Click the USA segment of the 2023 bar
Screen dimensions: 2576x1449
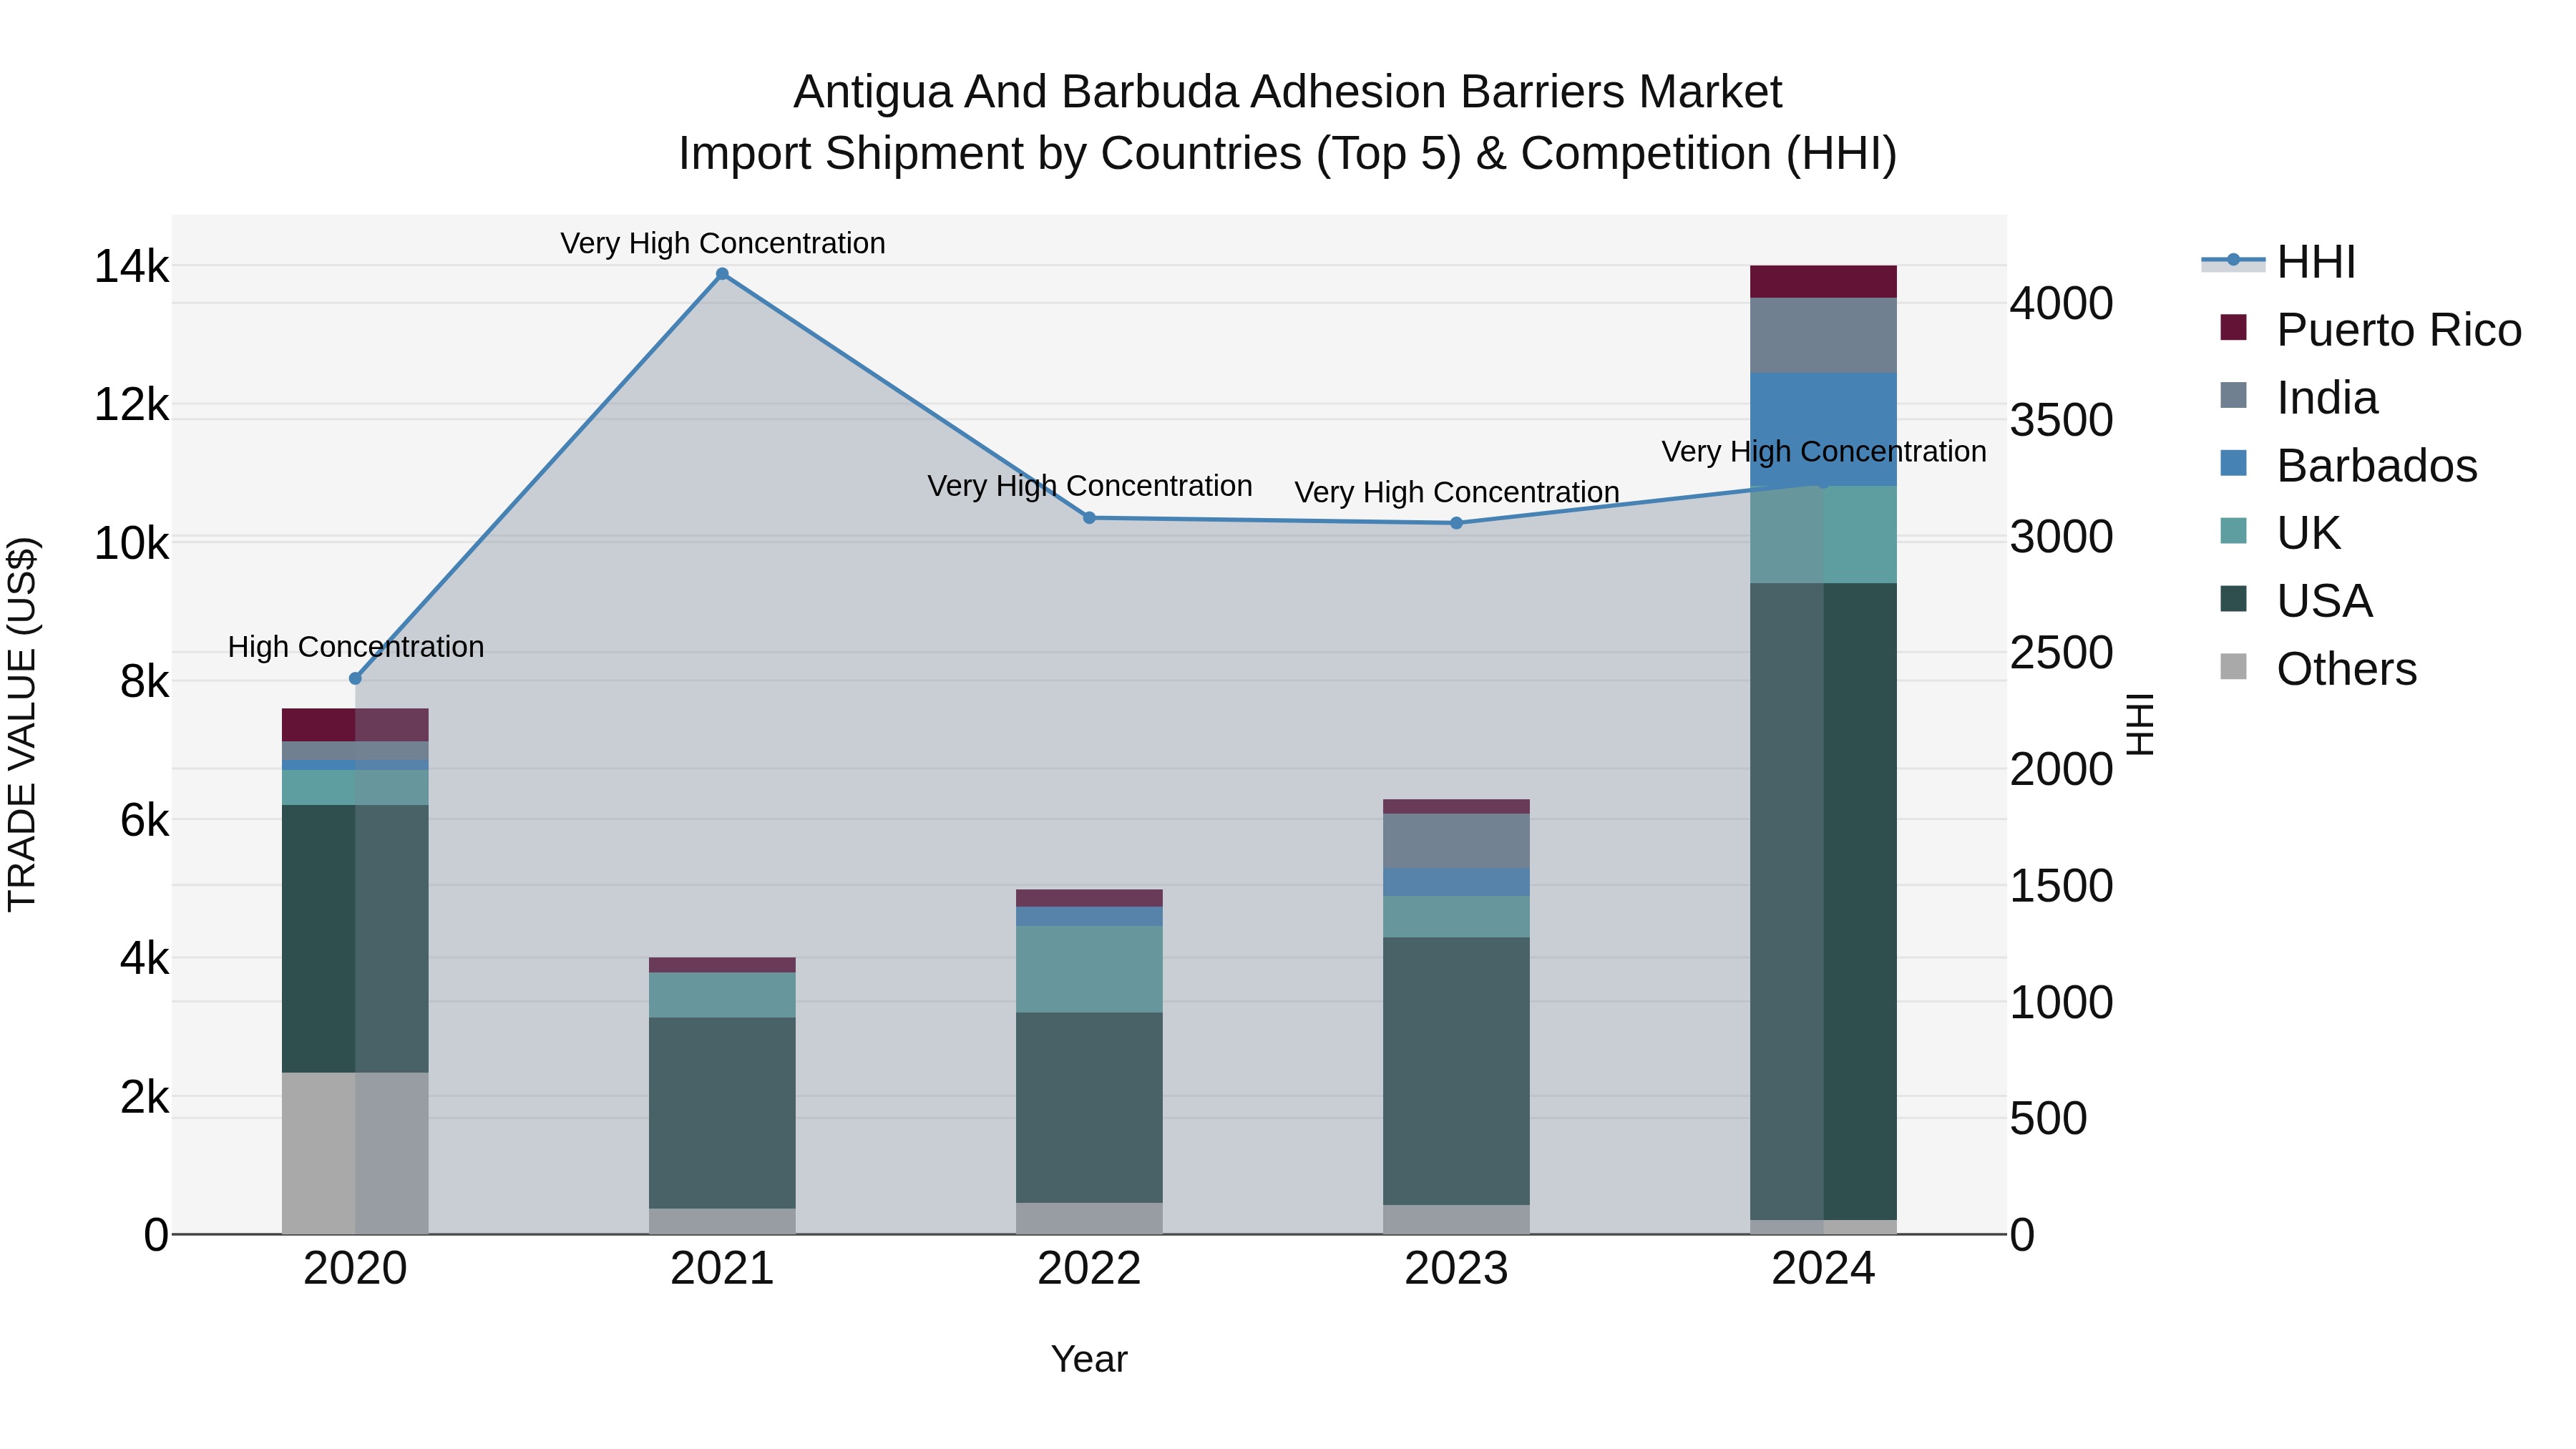[x=1456, y=1071]
